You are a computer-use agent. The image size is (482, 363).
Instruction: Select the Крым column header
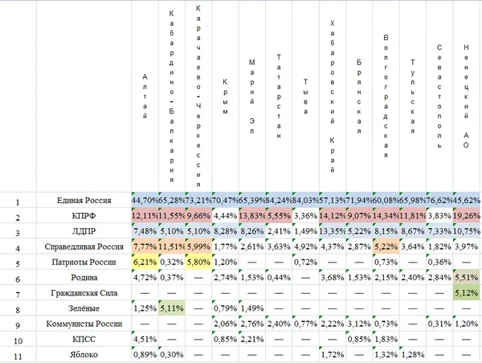225,96
